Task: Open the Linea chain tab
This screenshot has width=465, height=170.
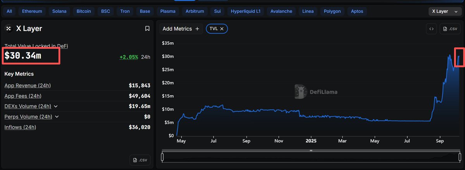Action: (308, 11)
